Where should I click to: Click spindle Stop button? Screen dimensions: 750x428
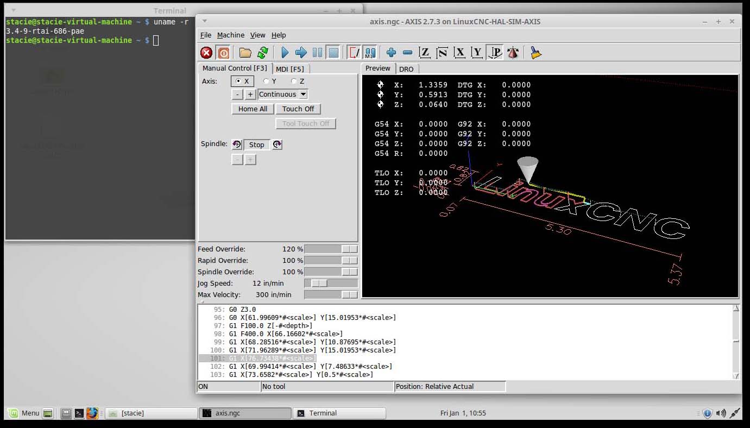pos(257,144)
